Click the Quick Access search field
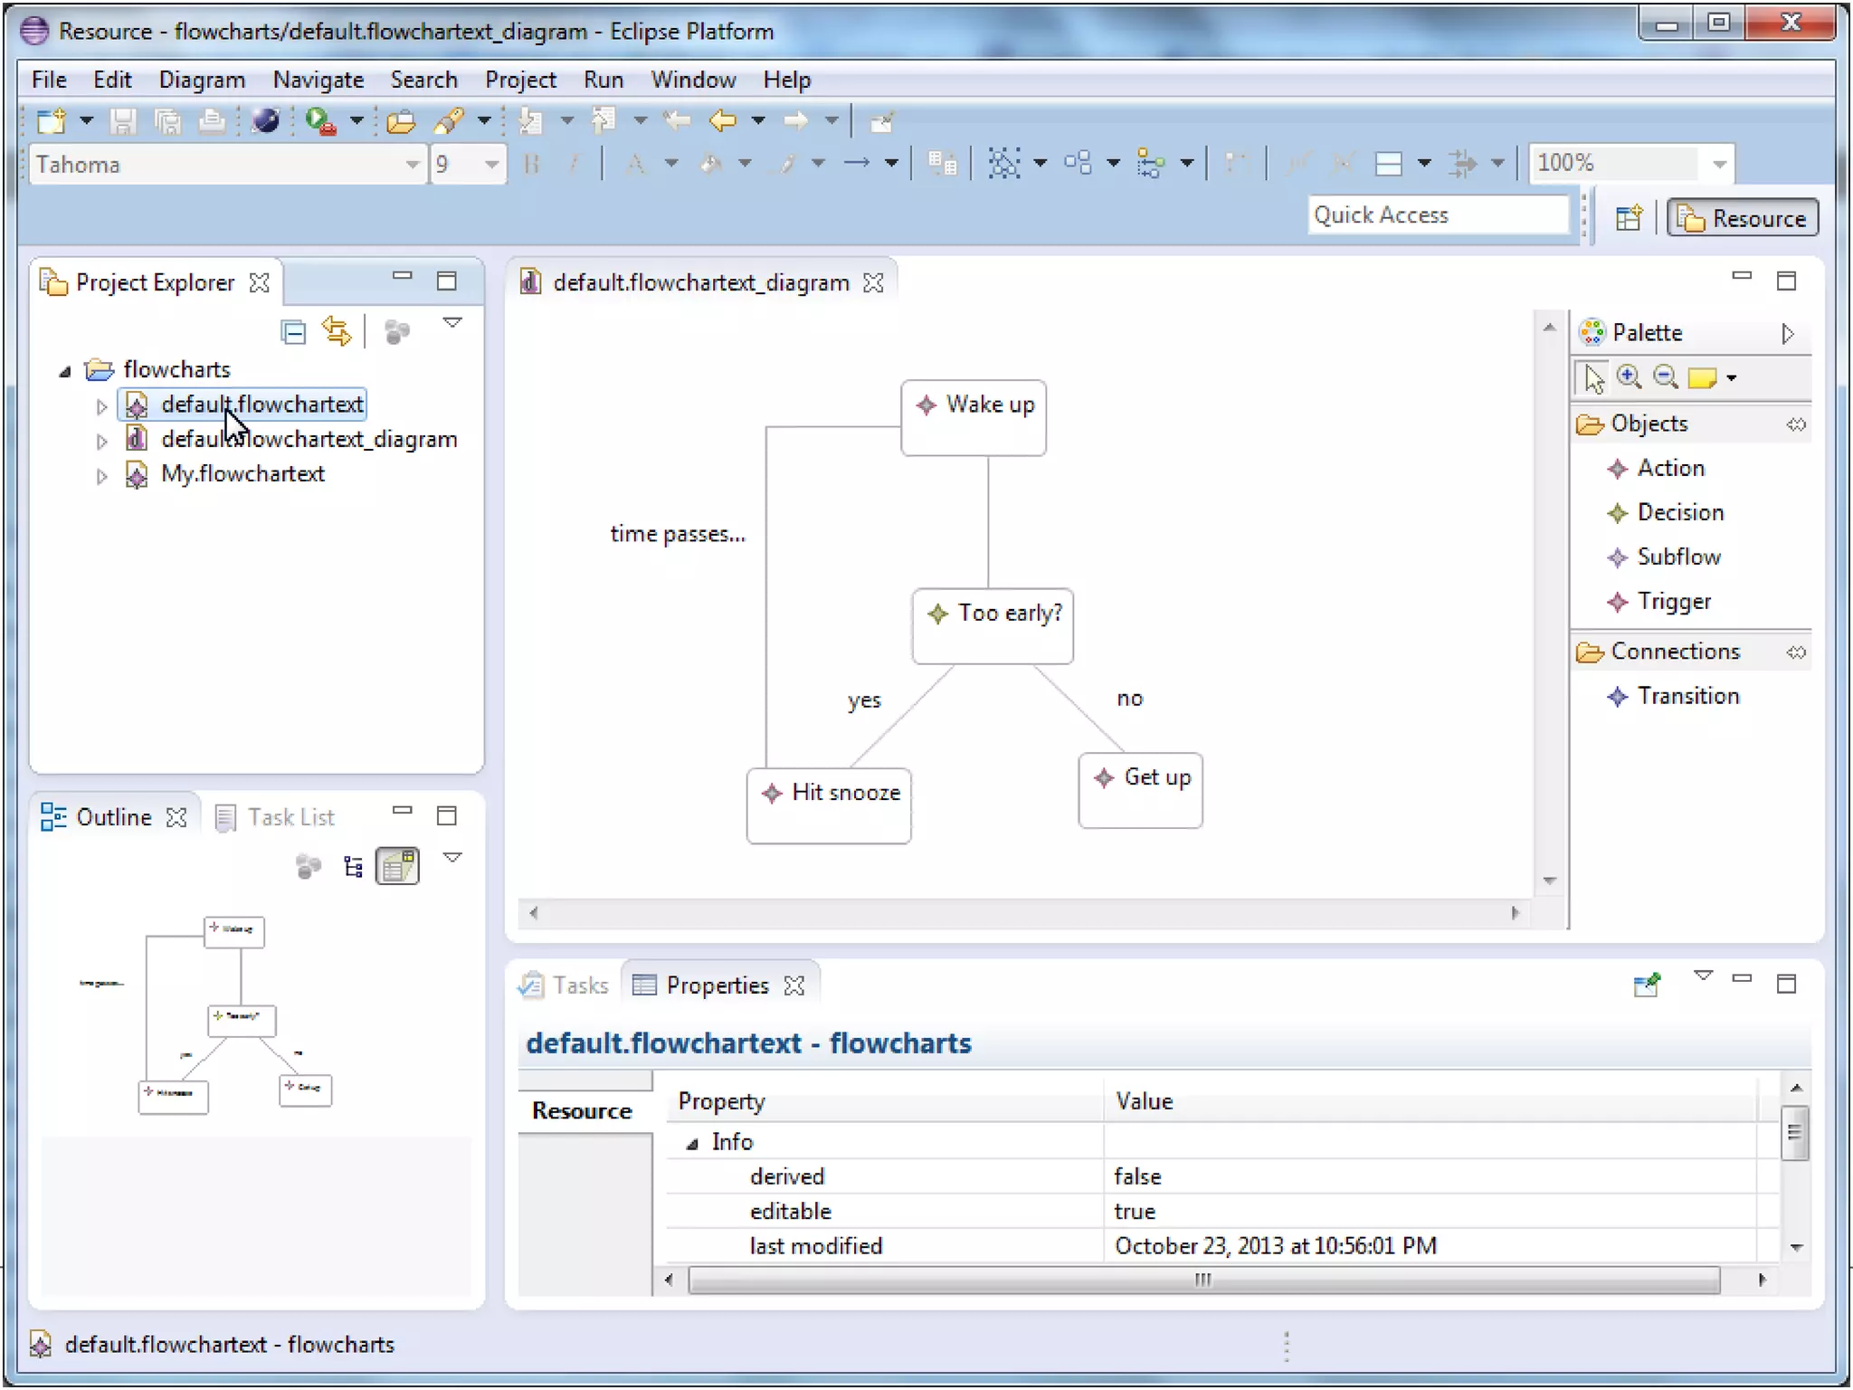This screenshot has width=1853, height=1390. pos(1437,214)
